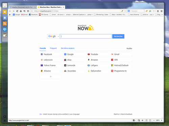Expand the 'Editorial Creations' bookmark folder
This screenshot has height=126, width=169.
tap(79, 15)
